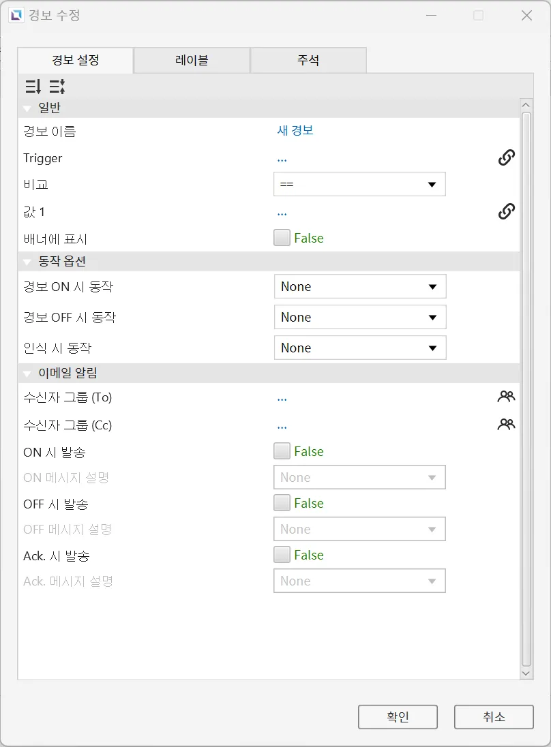Expand all categories with second toolbar icon
The width and height of the screenshot is (551, 747).
pyautogui.click(x=57, y=87)
